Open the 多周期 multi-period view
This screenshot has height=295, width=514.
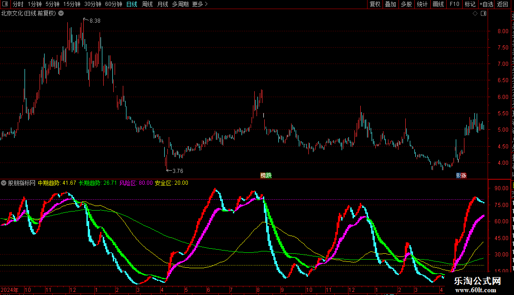click(180, 4)
